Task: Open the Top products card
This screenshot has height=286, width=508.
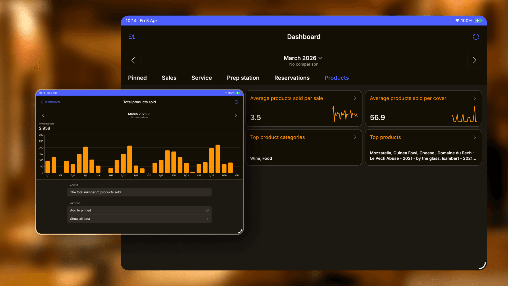Action: pyautogui.click(x=423, y=148)
